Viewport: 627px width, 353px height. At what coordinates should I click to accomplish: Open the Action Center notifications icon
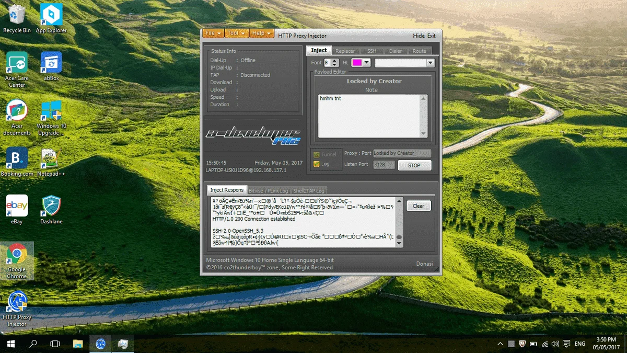pyautogui.click(x=567, y=344)
